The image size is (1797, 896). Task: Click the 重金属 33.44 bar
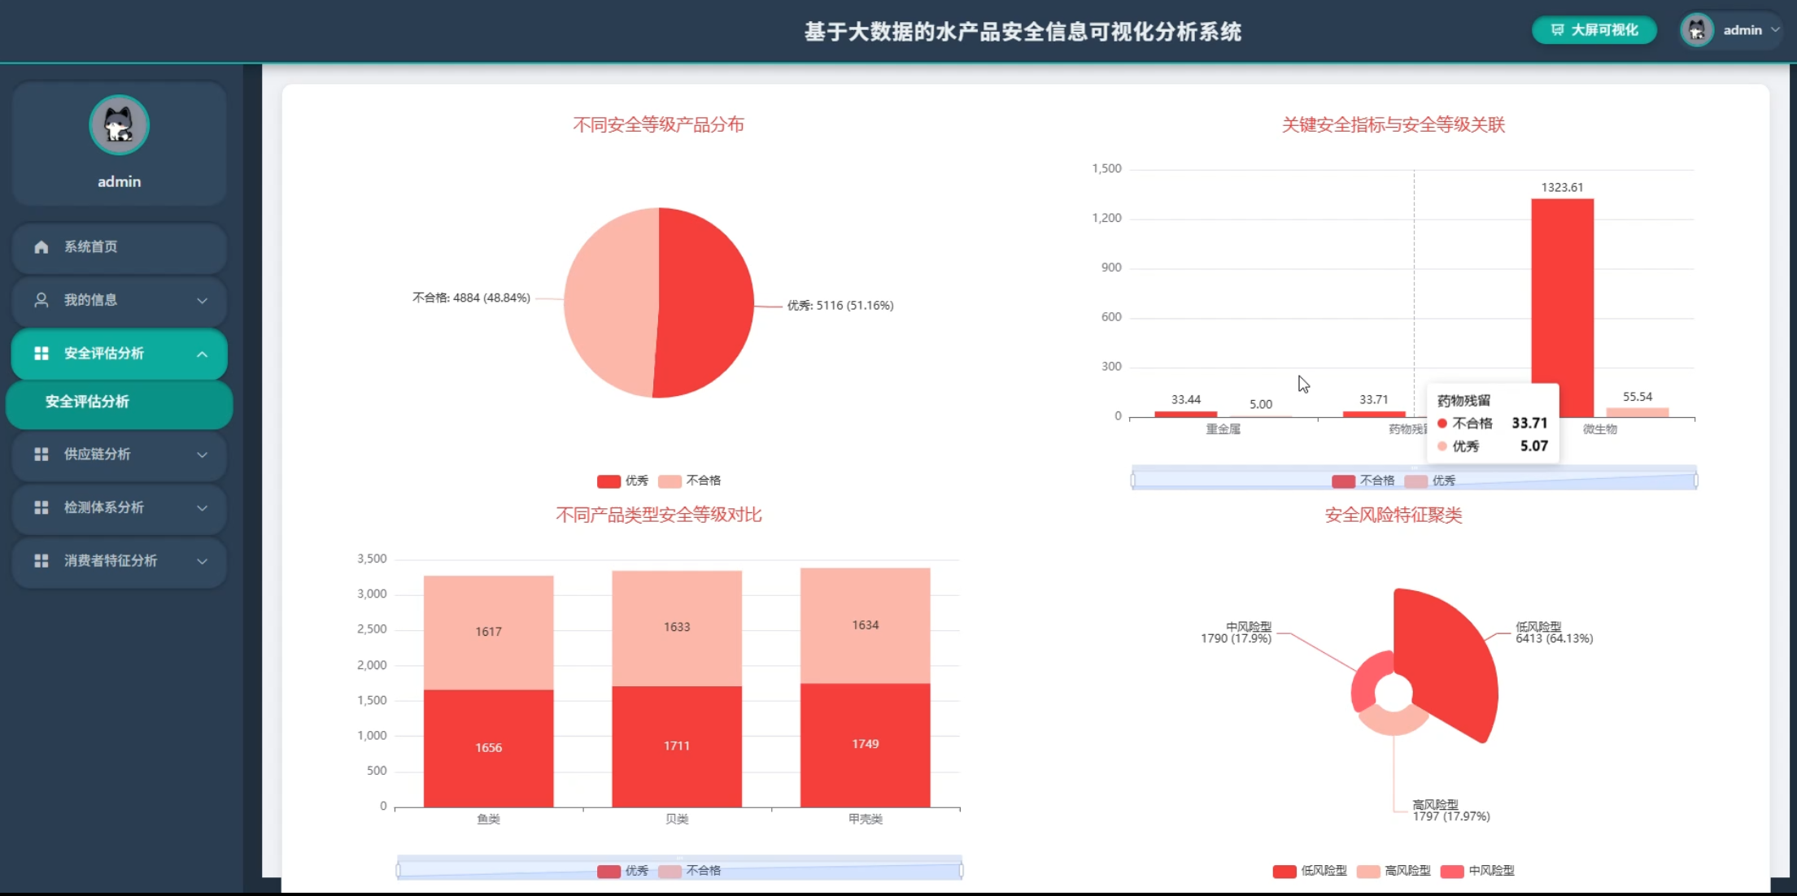[x=1185, y=414]
